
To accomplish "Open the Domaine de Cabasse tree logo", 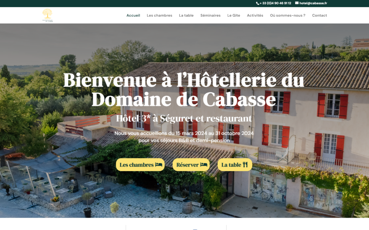I will (47, 15).
